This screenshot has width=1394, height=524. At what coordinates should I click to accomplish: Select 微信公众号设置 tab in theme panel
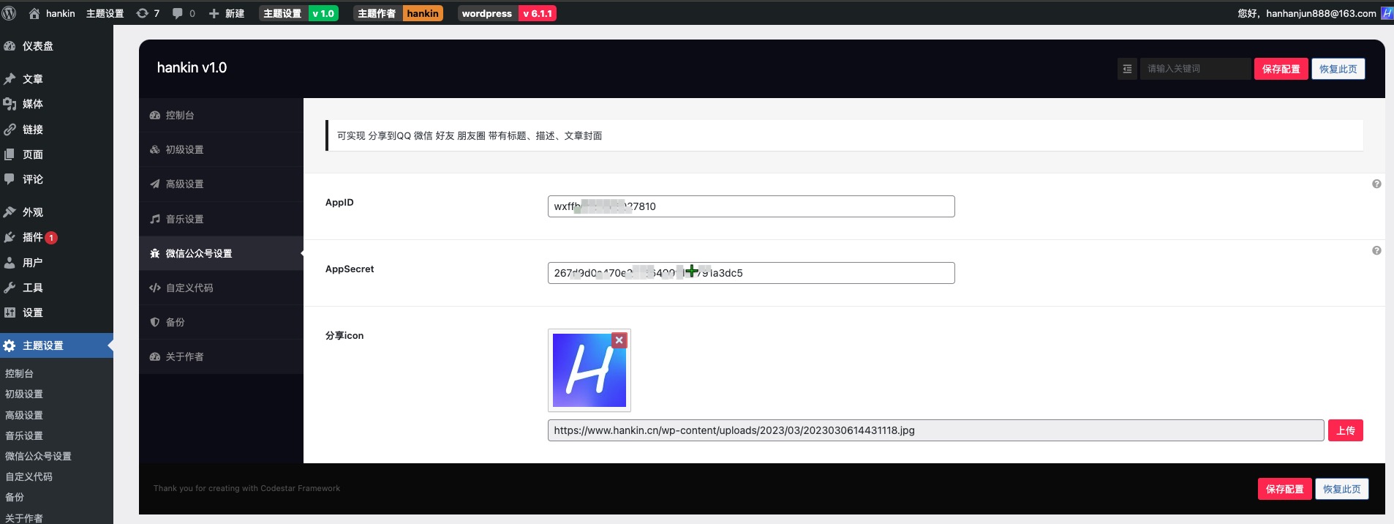(221, 253)
